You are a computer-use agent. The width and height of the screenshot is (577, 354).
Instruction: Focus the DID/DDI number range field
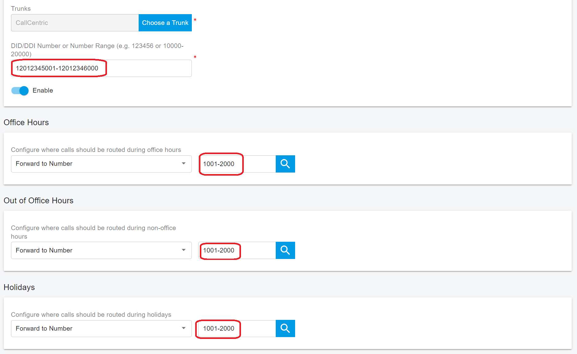point(101,68)
